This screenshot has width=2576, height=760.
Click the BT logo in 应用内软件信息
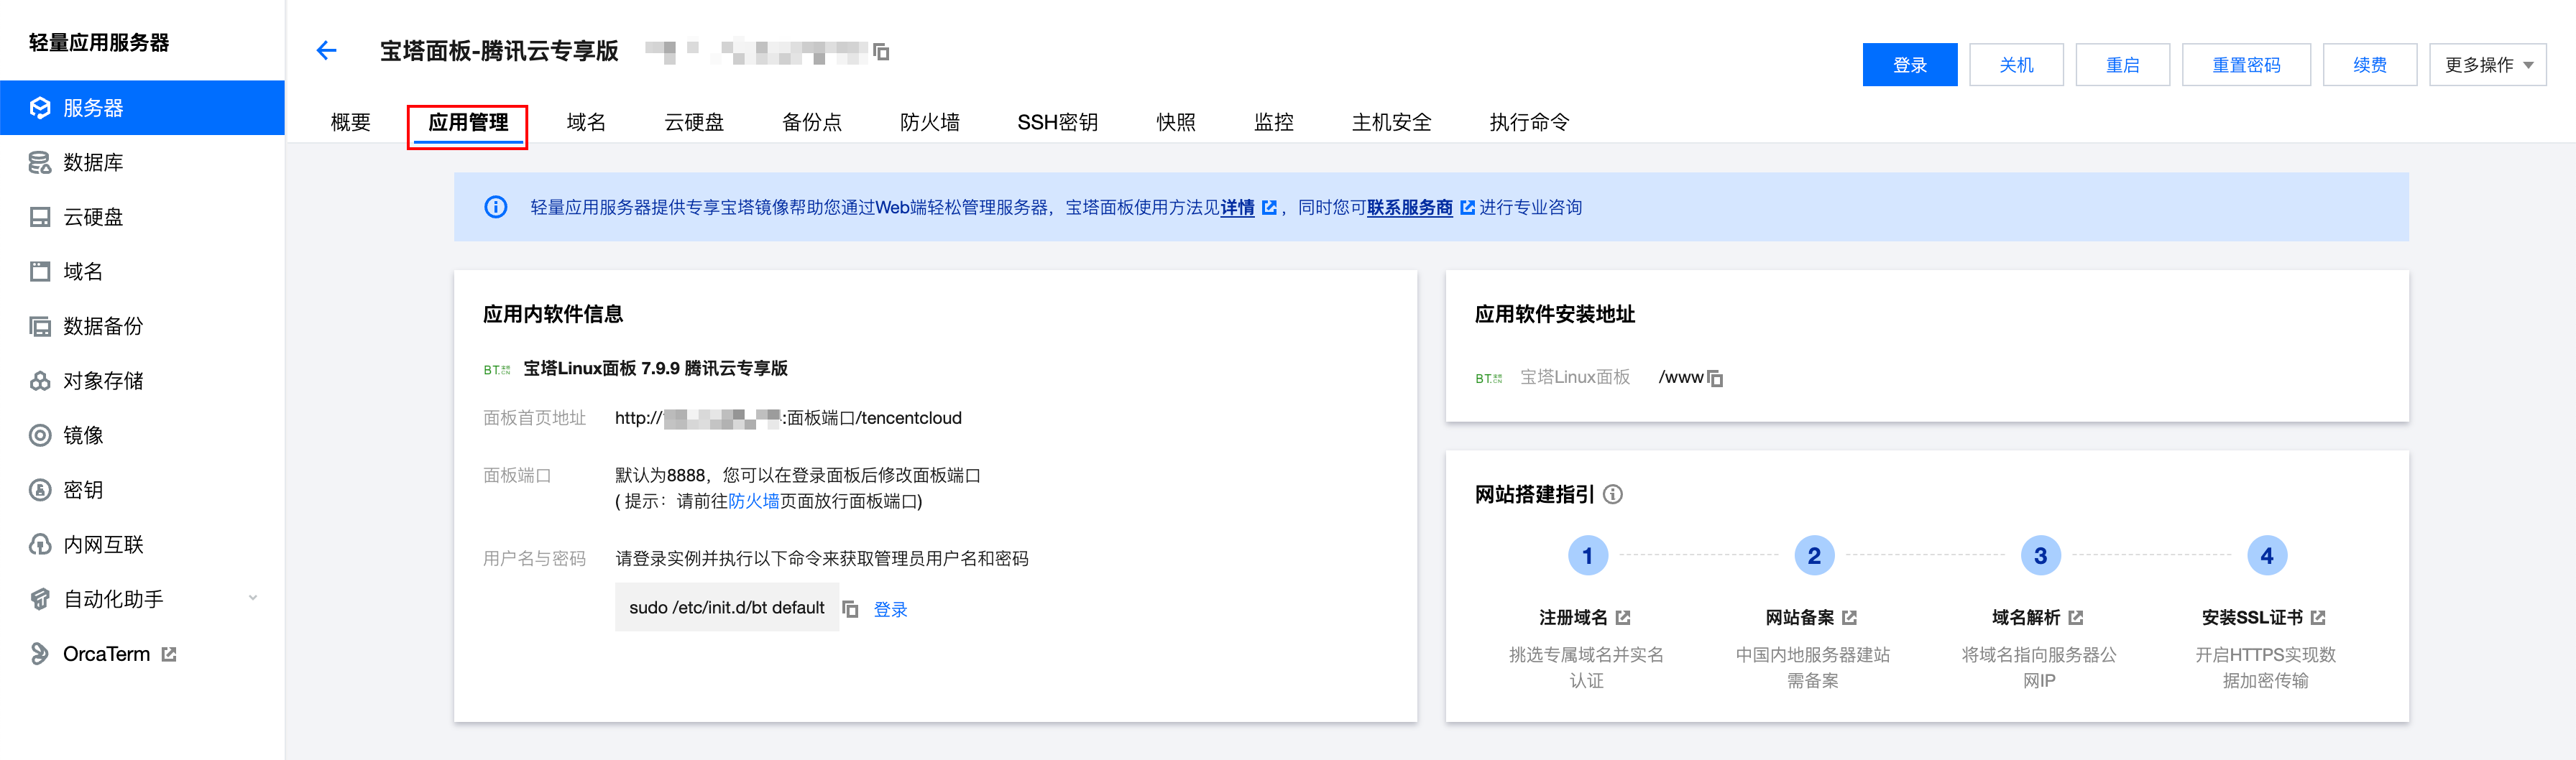pos(497,369)
